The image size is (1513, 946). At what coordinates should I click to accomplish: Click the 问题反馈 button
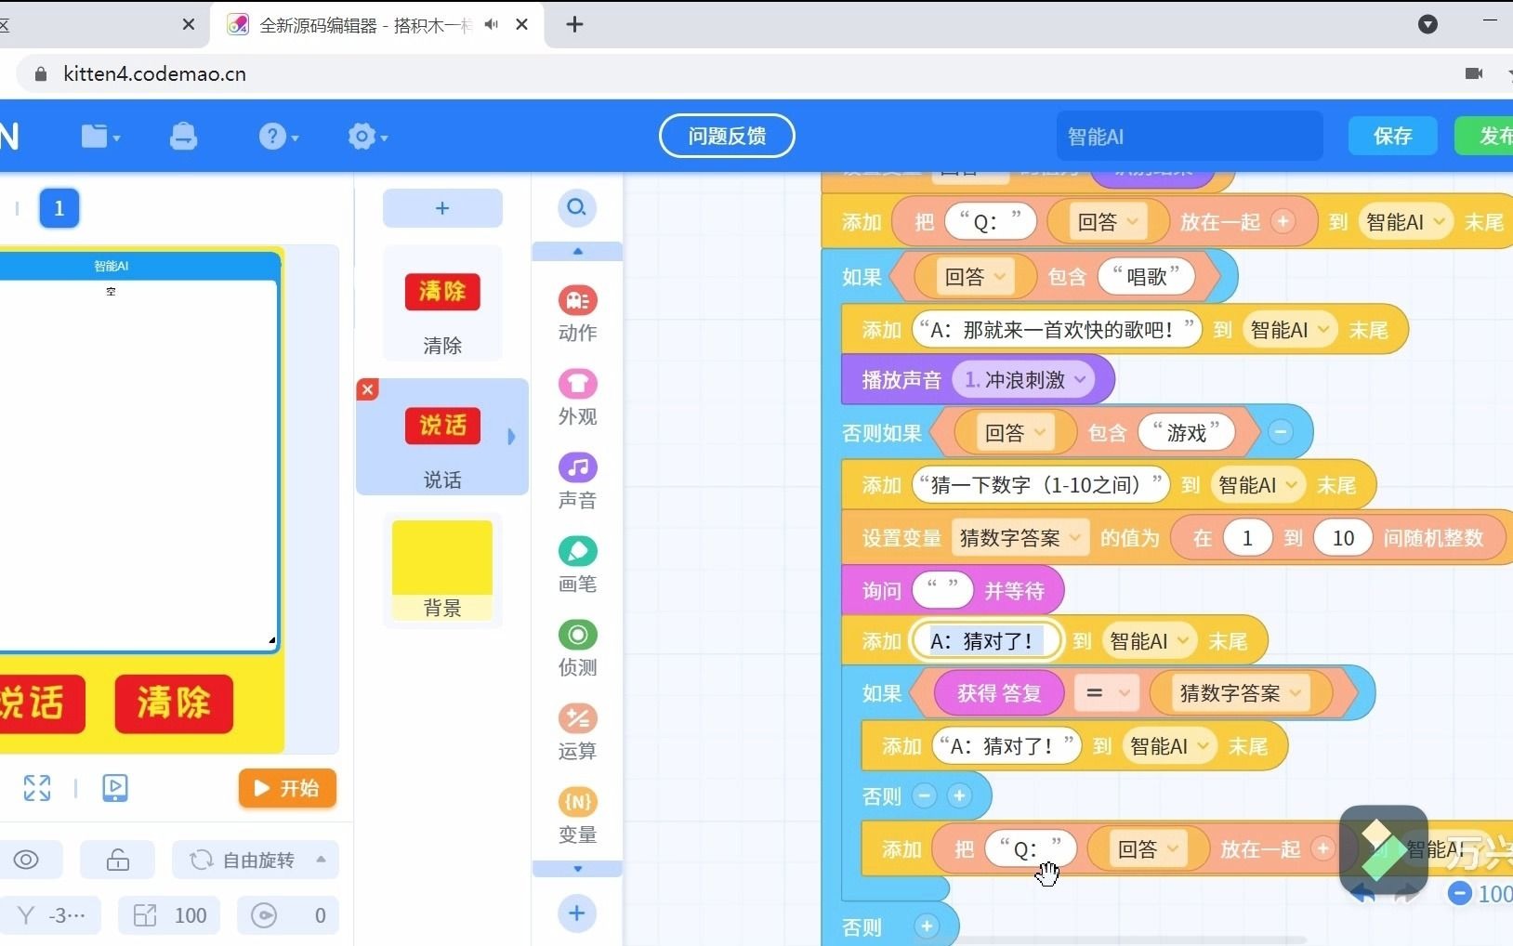(x=727, y=137)
